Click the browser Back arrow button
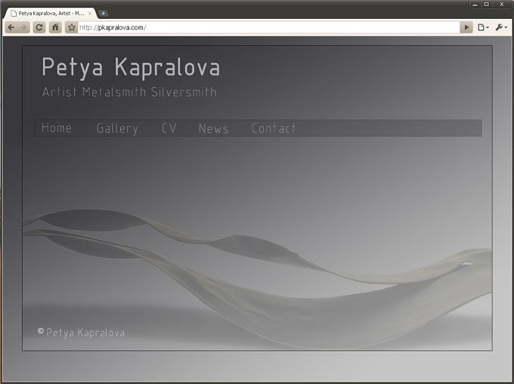 tap(11, 27)
